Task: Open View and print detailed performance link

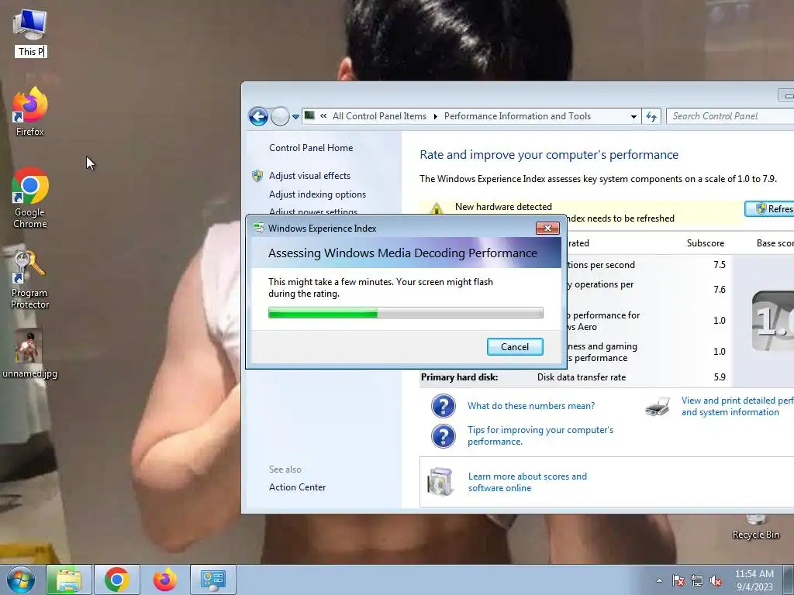Action: (x=737, y=406)
